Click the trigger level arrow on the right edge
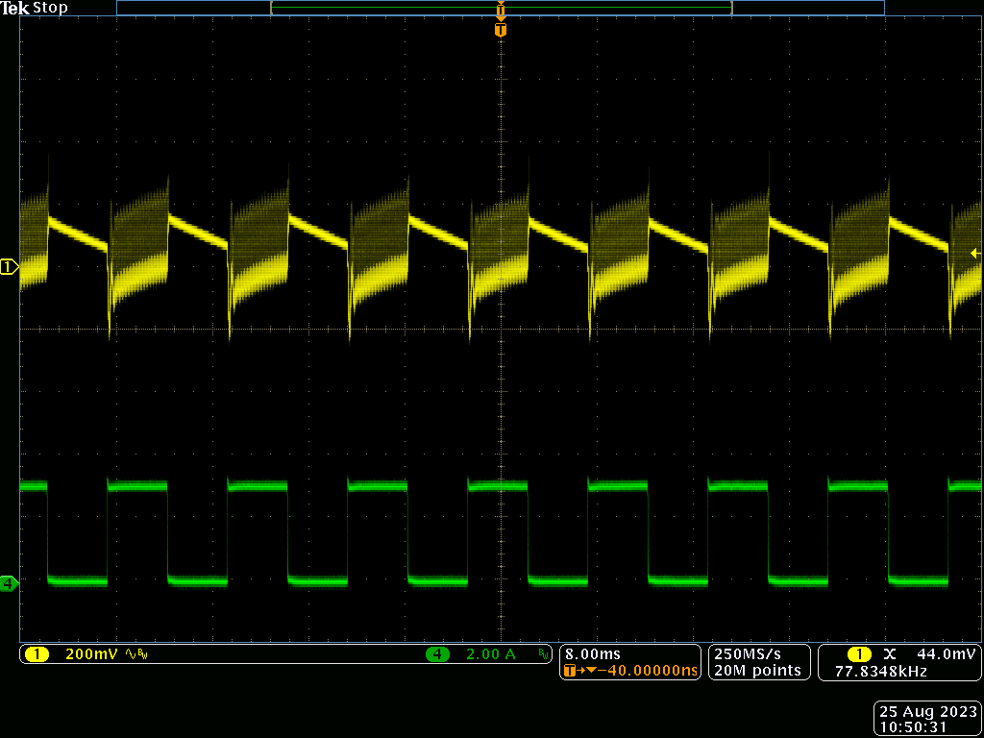Image resolution: width=984 pixels, height=738 pixels. click(x=973, y=253)
